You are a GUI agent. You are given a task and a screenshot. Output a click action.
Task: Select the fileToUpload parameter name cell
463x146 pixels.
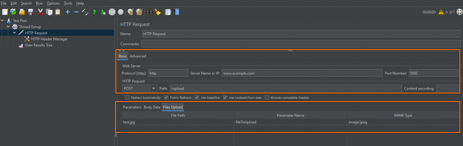pyautogui.click(x=290, y=122)
